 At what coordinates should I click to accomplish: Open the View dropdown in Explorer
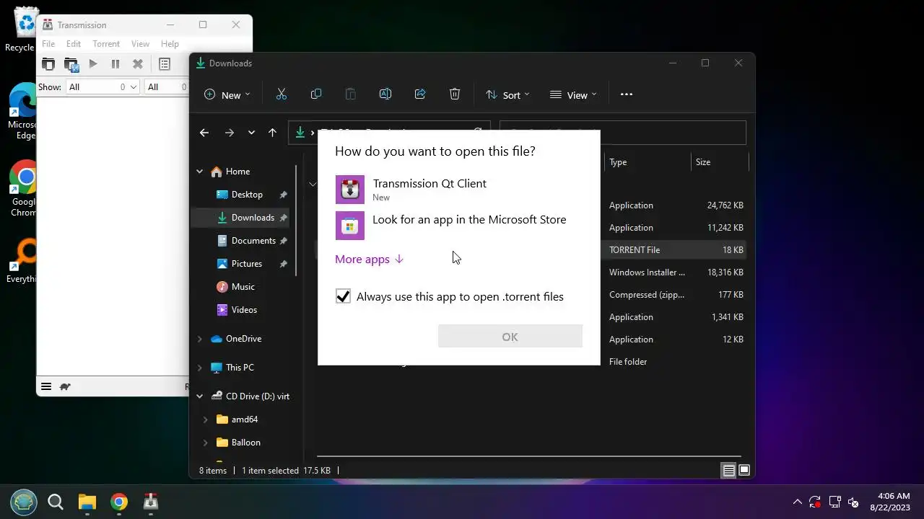[573, 94]
